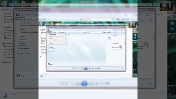Click Next track button in sharp player controls

point(89,69)
